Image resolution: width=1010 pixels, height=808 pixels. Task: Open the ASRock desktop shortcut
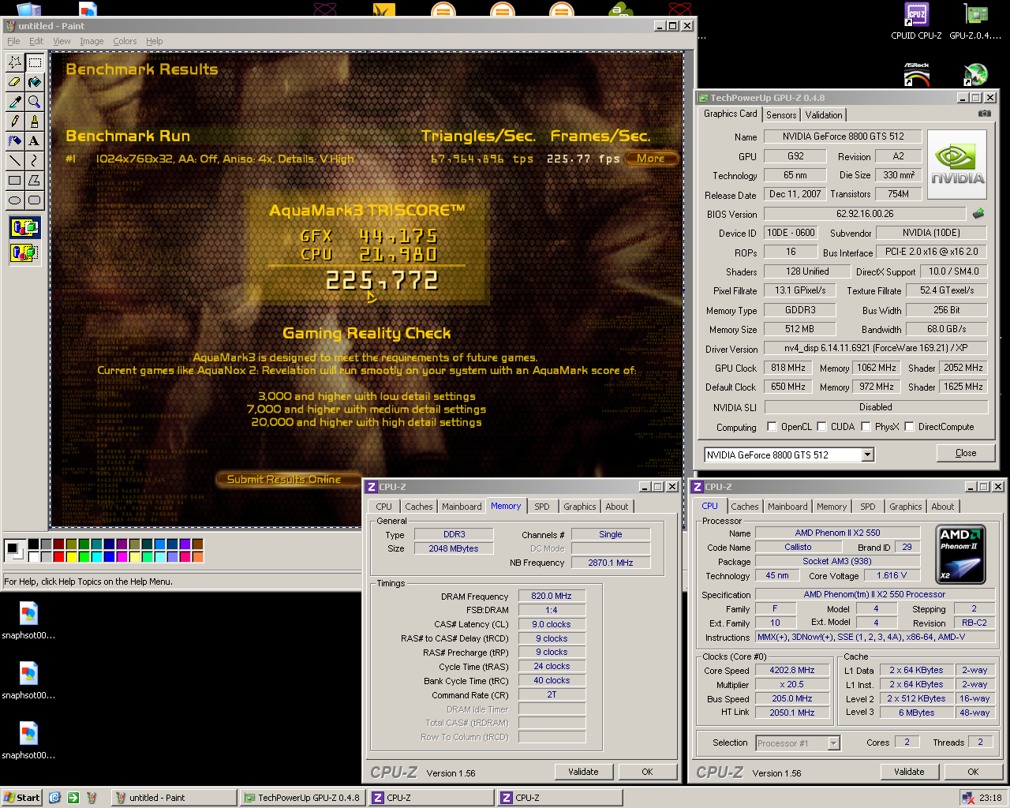[916, 74]
